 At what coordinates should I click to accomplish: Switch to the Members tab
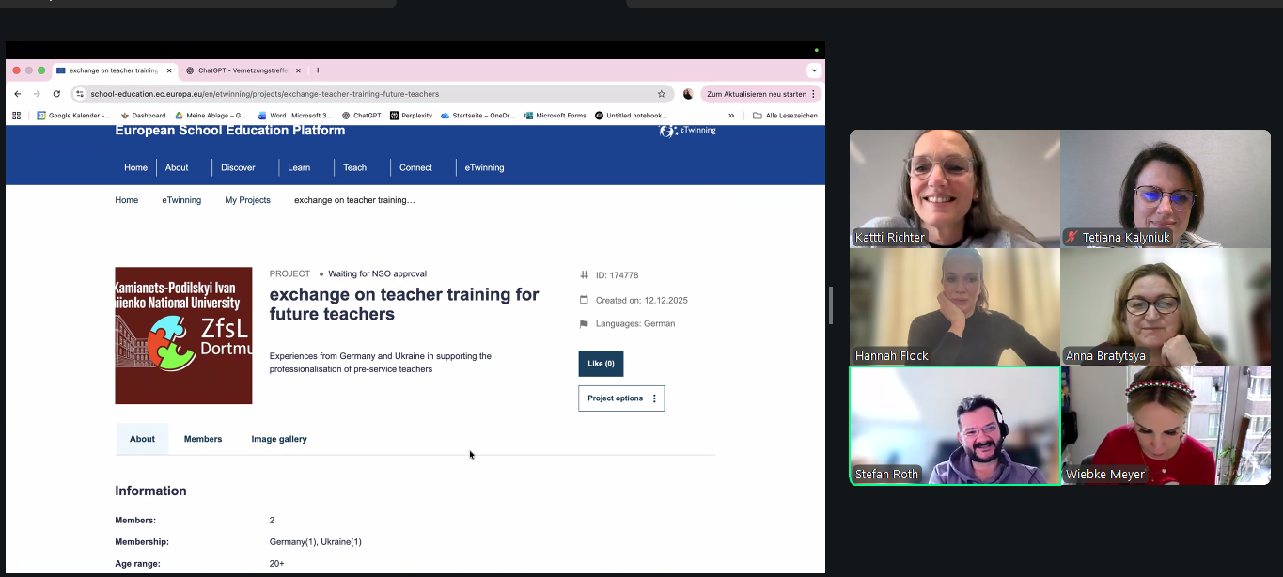(x=203, y=439)
